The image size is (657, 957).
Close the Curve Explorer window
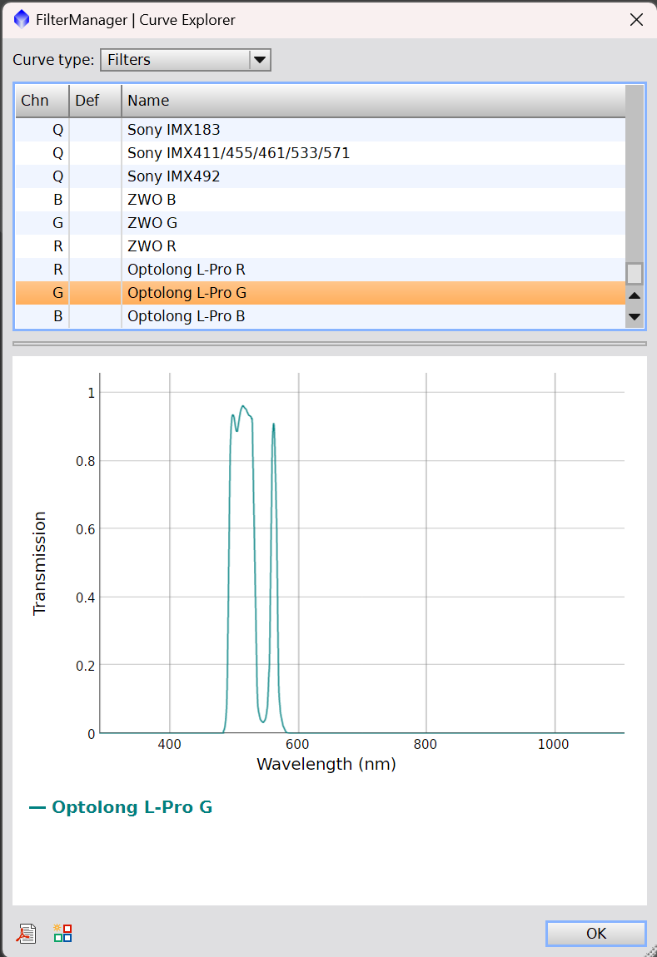pyautogui.click(x=636, y=19)
